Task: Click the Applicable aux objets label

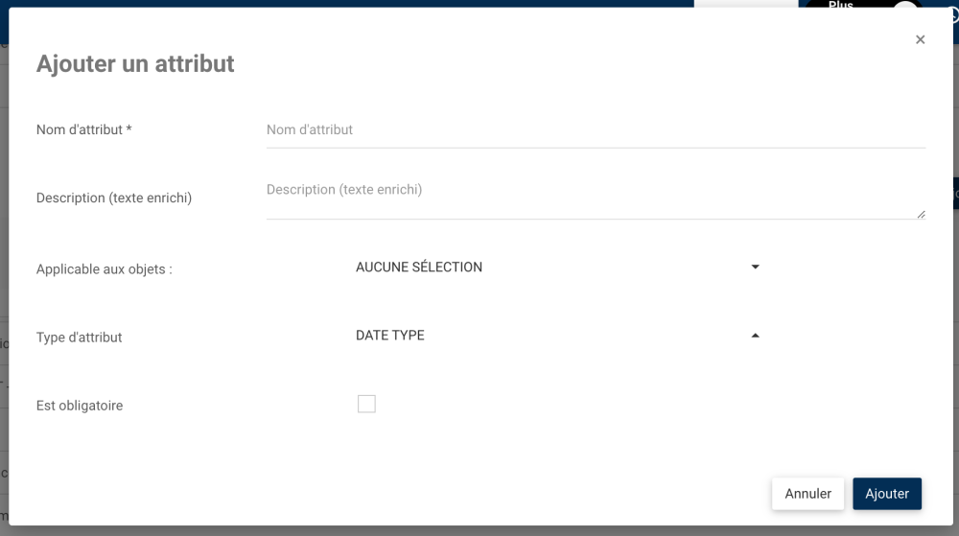Action: 105,269
